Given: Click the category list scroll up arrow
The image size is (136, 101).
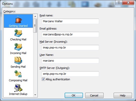Looking at the screenshot, I should tap(35, 16).
